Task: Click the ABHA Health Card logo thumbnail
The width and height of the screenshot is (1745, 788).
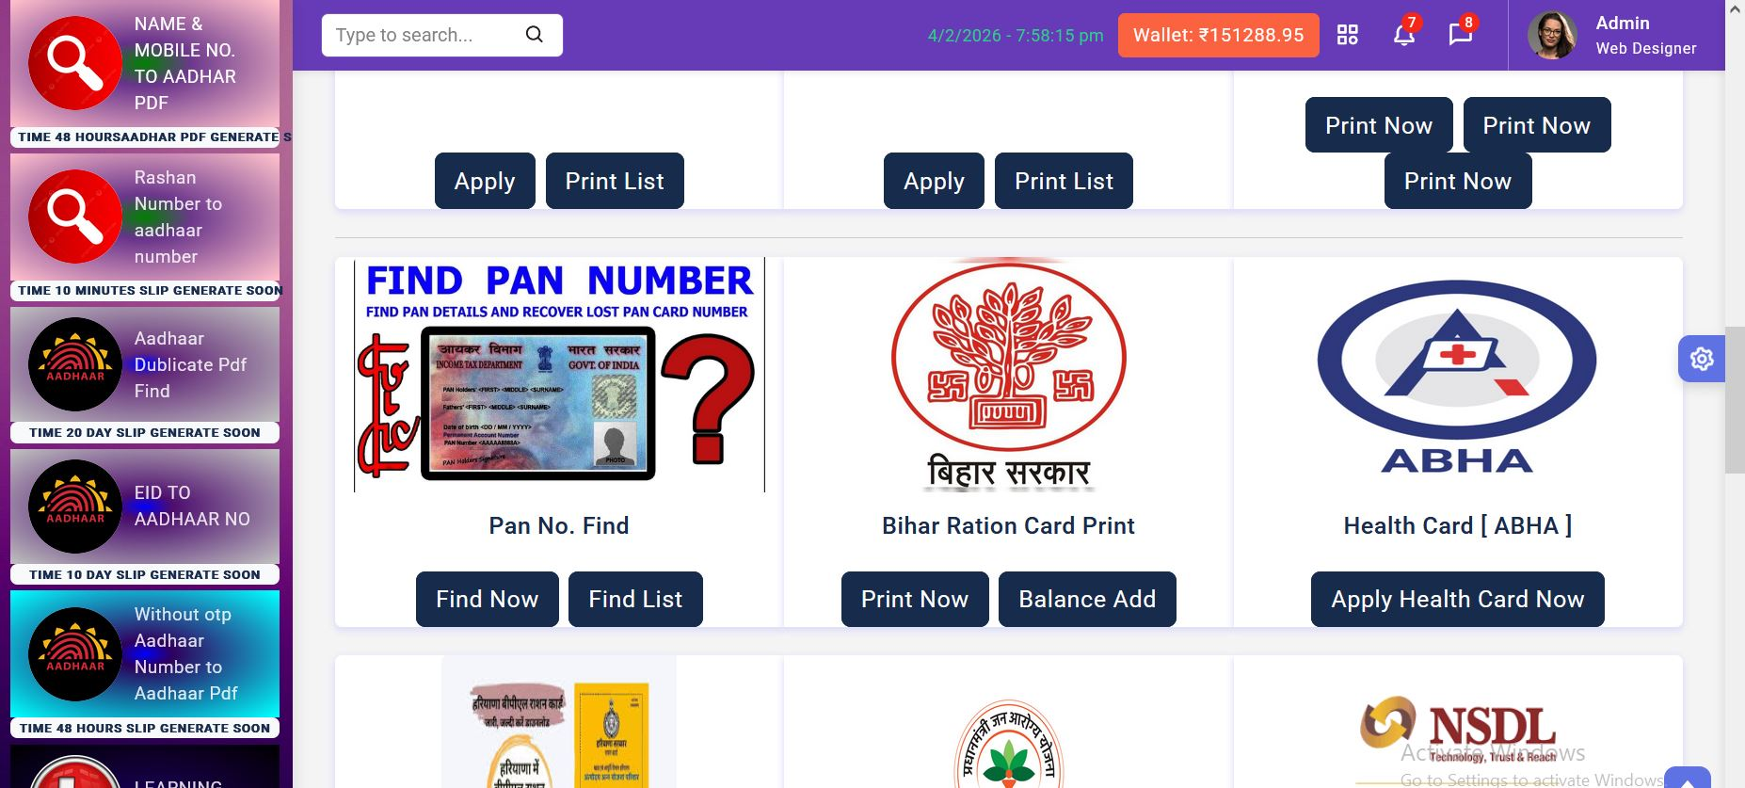Action: point(1457,377)
